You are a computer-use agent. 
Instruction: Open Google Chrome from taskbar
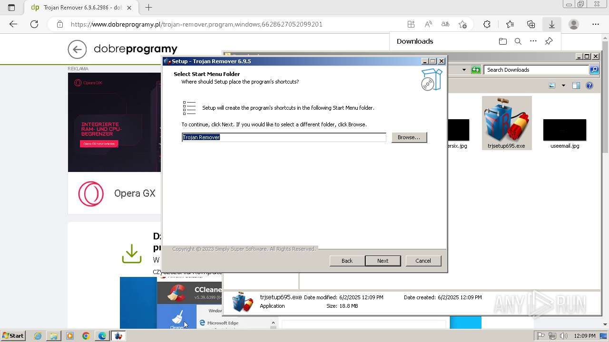(x=86, y=336)
